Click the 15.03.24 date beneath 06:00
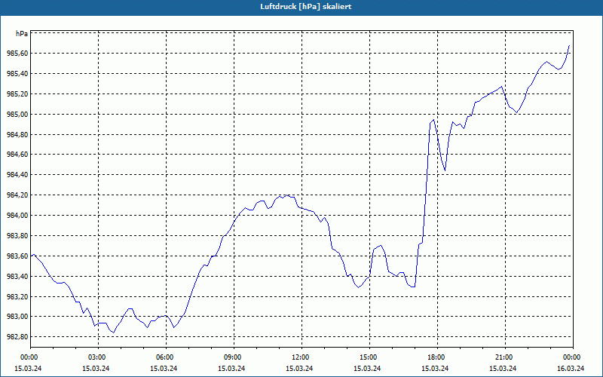 point(164,368)
